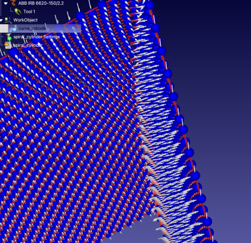Image resolution: width=251 pixels, height=243 pixels.
Task: Select the WorkObject label
Action: [x=26, y=20]
